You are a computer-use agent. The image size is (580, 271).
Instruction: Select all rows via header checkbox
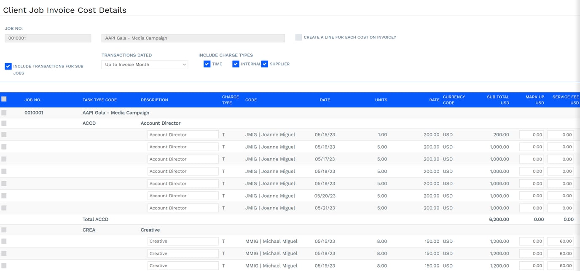coord(4,99)
